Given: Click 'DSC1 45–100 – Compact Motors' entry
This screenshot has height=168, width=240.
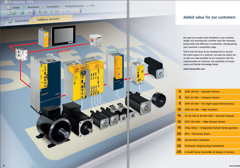Looking at the screenshot, I should click(x=208, y=98).
